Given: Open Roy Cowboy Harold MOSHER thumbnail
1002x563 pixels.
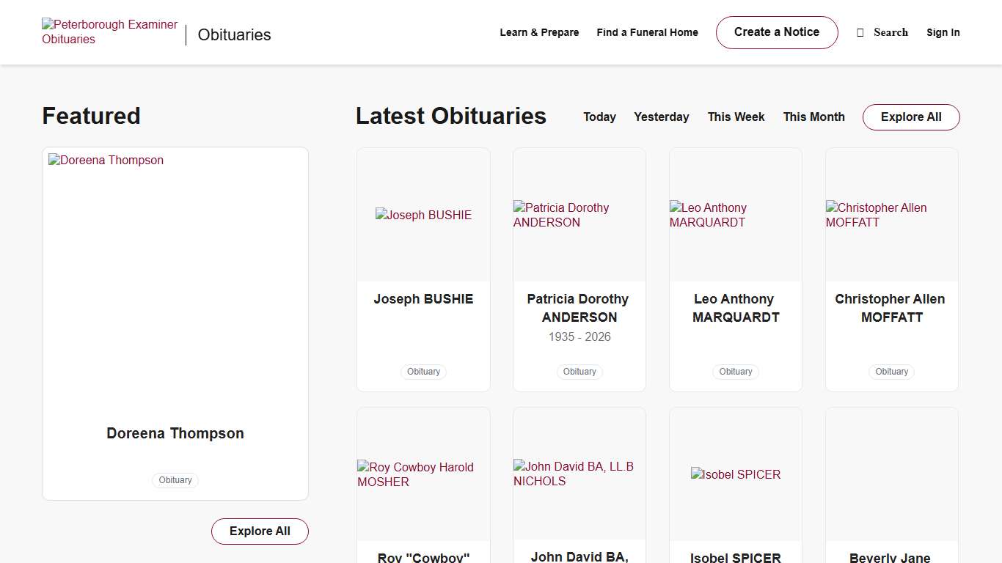Looking at the screenshot, I should click(423, 474).
